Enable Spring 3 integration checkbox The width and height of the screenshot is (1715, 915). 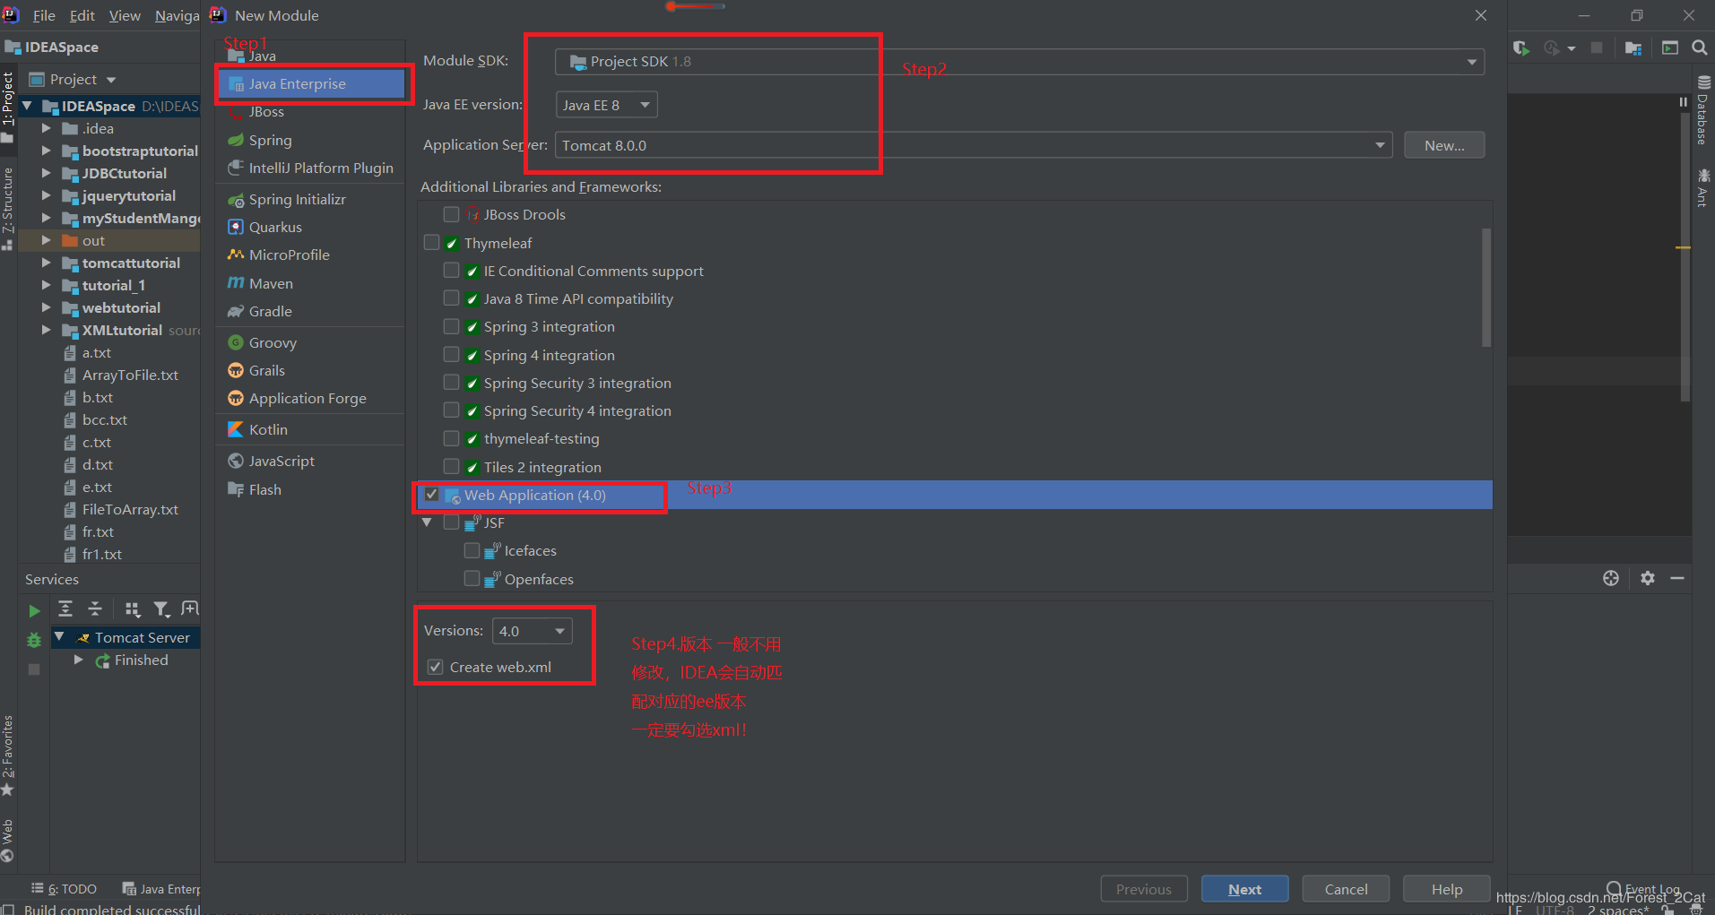[452, 326]
